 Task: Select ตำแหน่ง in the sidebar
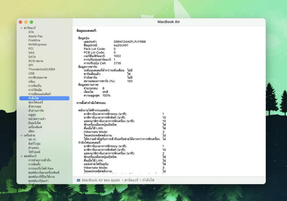tap(34, 148)
